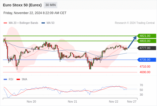This screenshot has height=106, width=157.
Task: Click the Nov 21 date axis label
Action: coord(72,101)
